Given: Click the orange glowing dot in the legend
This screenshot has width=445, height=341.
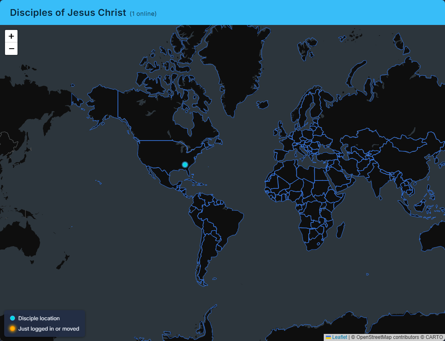Looking at the screenshot, I should [x=12, y=329].
